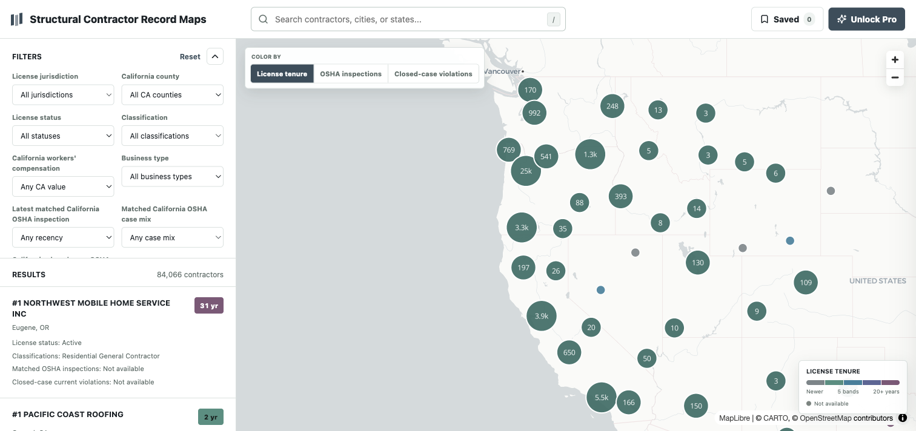
Task: Click 'Matched OSHA inspections: Not available' line
Action: point(78,369)
